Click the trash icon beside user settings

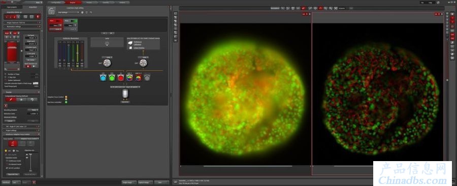click(x=86, y=12)
